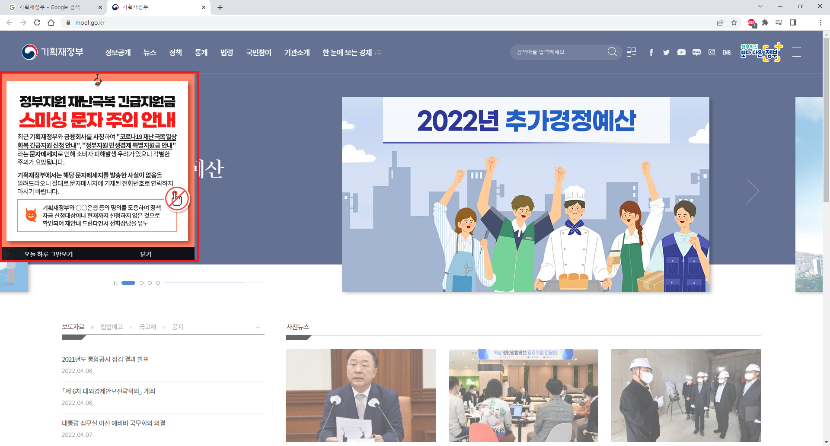Reload the page
The height and width of the screenshot is (446, 830).
tap(37, 22)
